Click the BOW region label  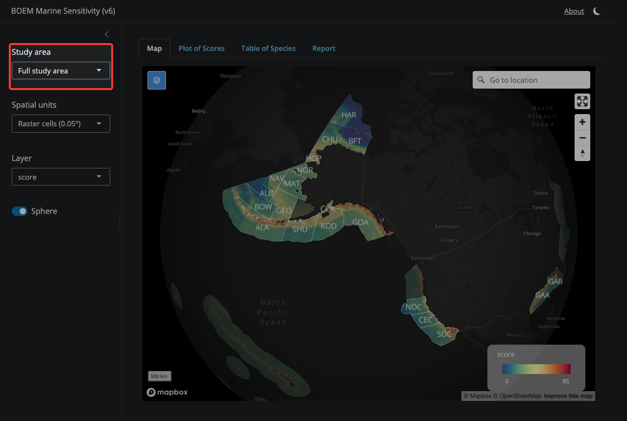pyautogui.click(x=263, y=207)
